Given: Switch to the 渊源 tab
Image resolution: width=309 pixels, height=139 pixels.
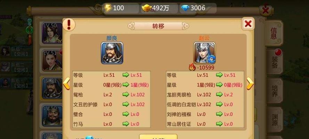Looking at the screenshot, I should click(x=275, y=120).
